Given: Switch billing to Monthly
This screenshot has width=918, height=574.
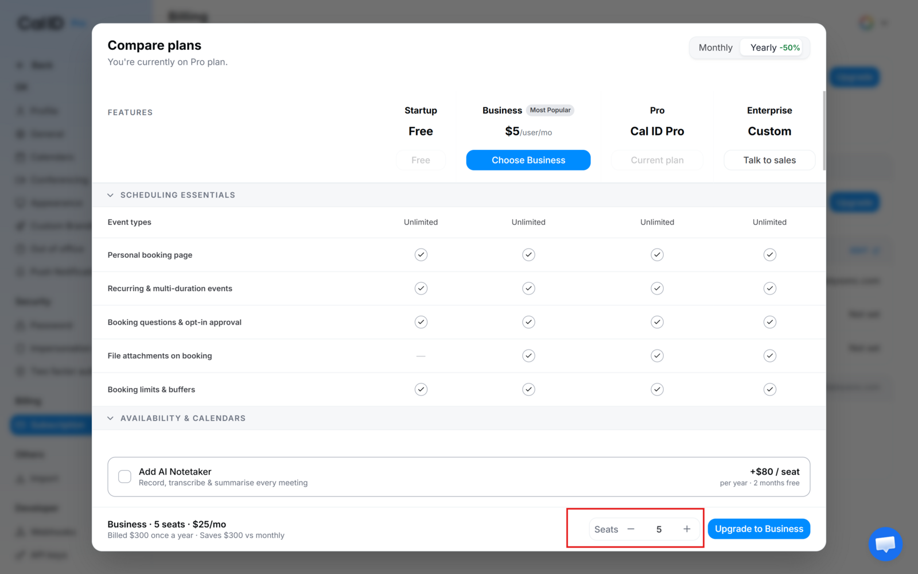Looking at the screenshot, I should [715, 48].
